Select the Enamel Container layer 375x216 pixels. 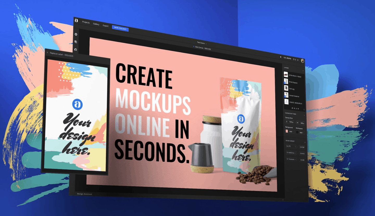294,96
